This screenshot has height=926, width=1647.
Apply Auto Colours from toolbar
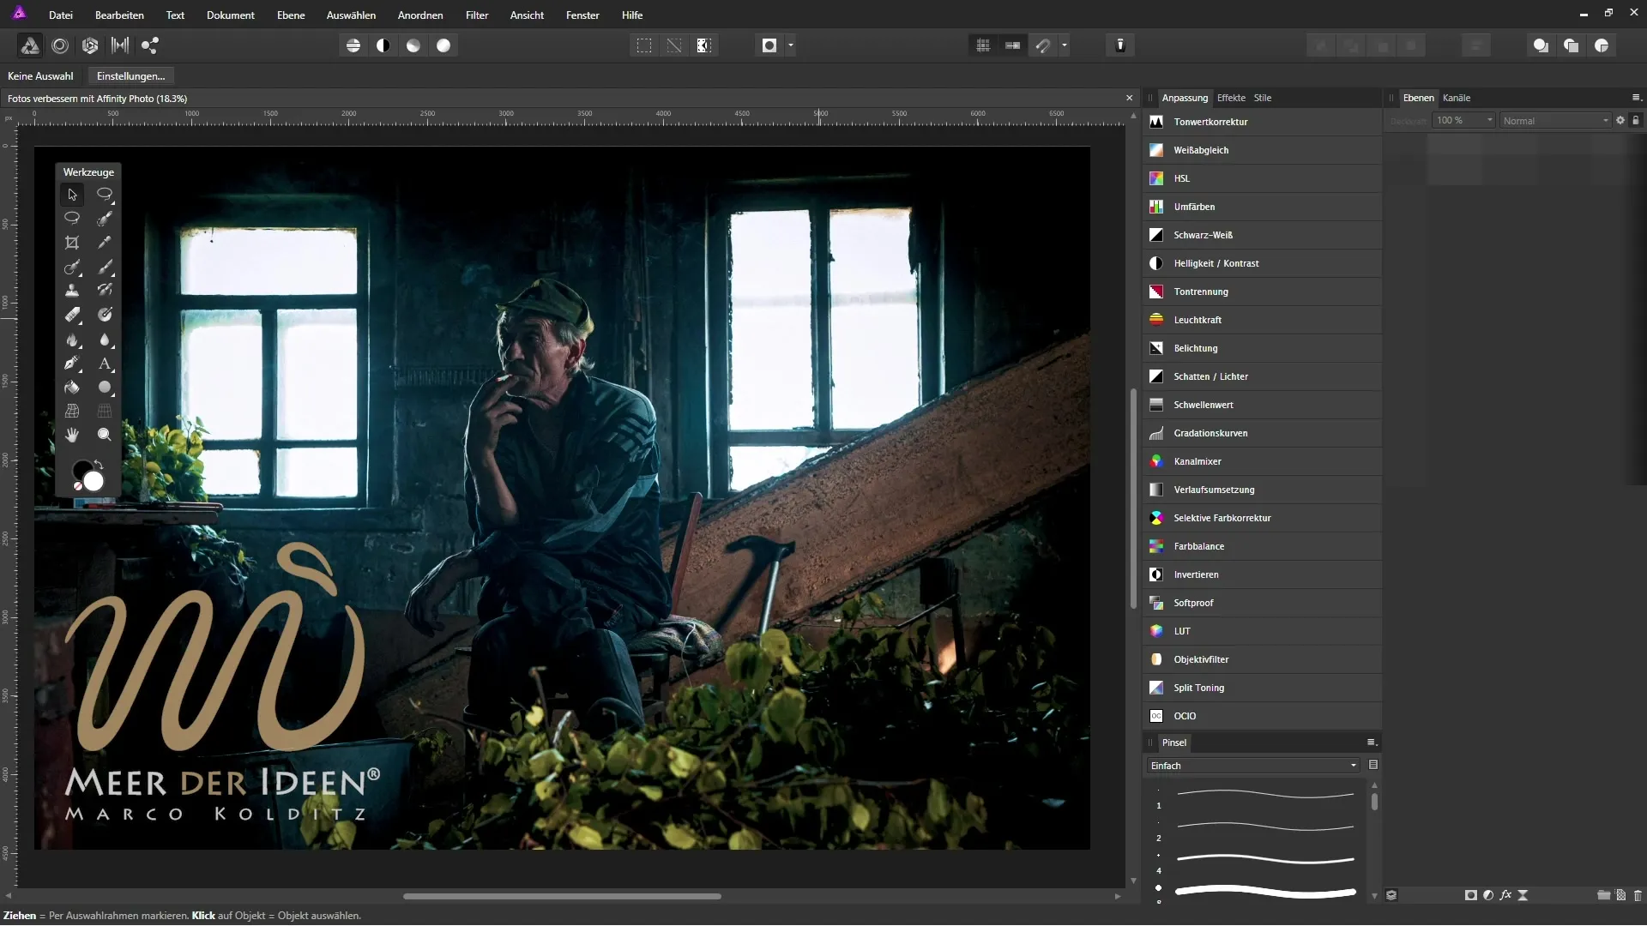pyautogui.click(x=413, y=45)
